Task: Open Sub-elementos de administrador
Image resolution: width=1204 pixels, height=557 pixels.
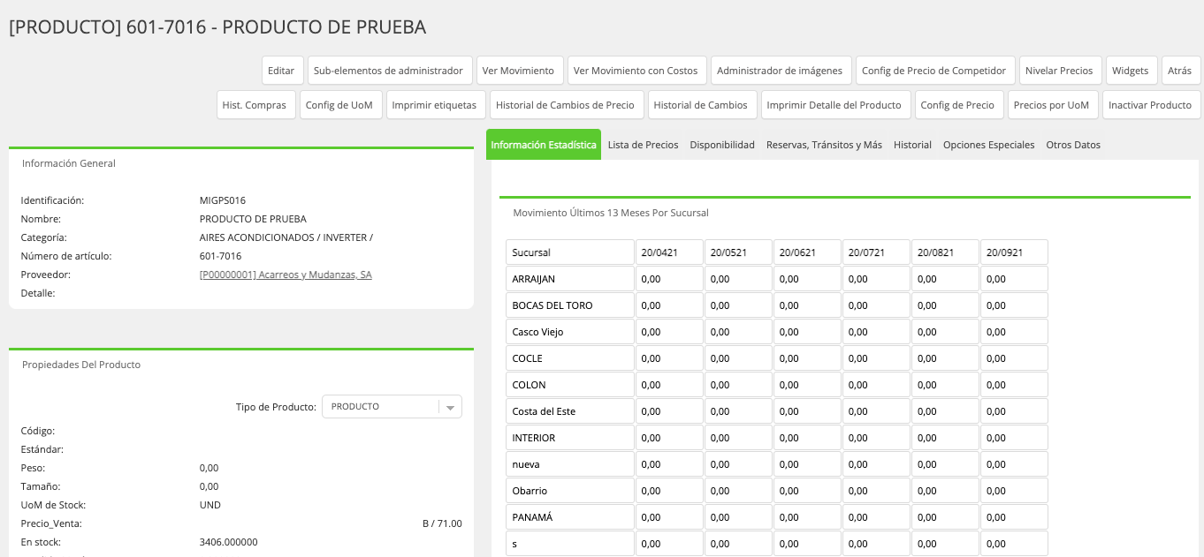Action: coord(388,71)
